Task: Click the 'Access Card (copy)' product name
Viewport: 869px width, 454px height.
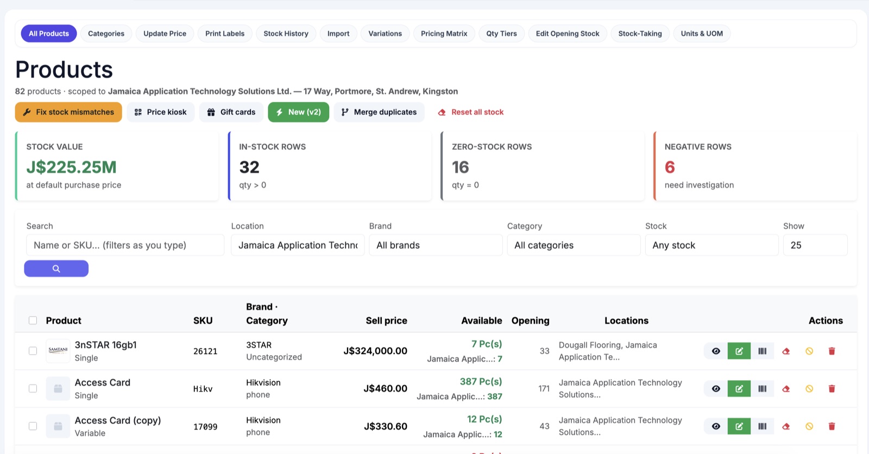Action: pyautogui.click(x=118, y=420)
